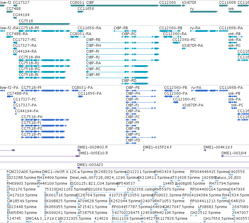Screen dimensions: 249x223
Task: Open the CtBP-RD transcript label
Action: 129,81
